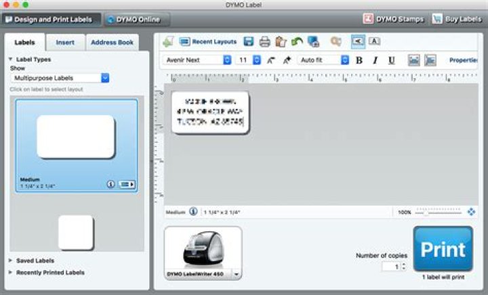The height and width of the screenshot is (295, 488).
Task: Select the square label thumbnail
Action: [76, 232]
